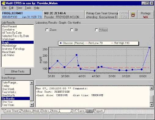Open the Edit menu
The height and width of the screenshot is (120, 155).
[11, 8]
